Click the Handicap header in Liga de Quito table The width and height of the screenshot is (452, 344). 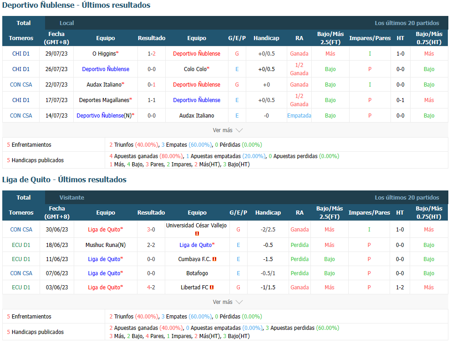[268, 213]
